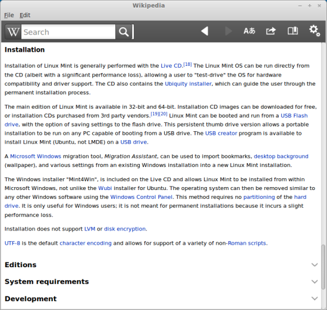Click the vertical scrollbar thumb

click(323, 267)
